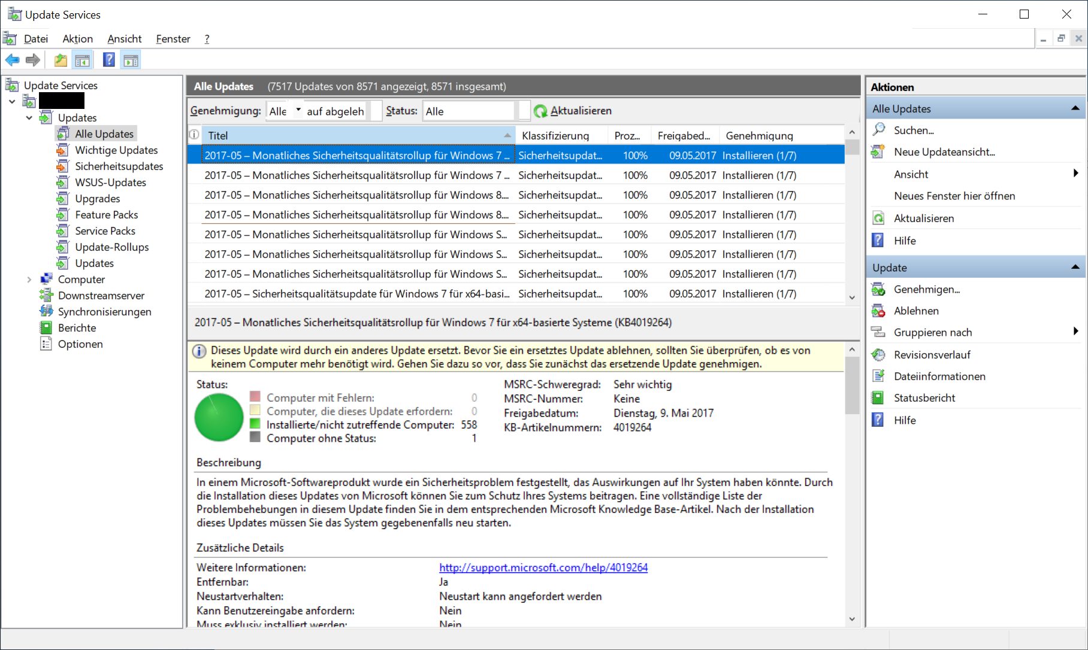
Task: Sort list by Titel column header
Action: 358,135
